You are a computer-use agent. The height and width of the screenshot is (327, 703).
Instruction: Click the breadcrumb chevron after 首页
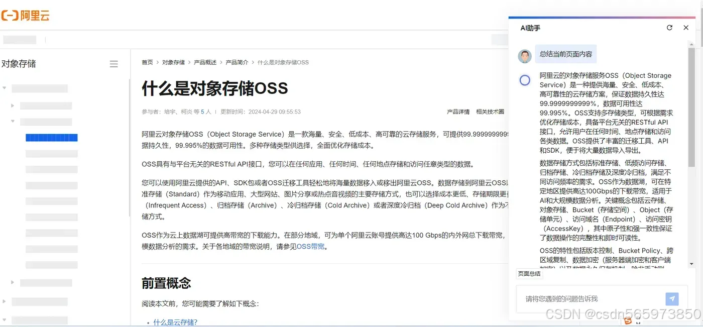click(158, 62)
